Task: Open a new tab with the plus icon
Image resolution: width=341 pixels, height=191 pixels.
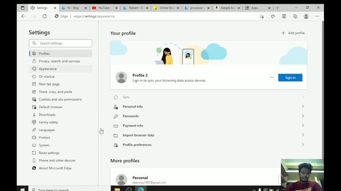Action: pyautogui.click(x=277, y=8)
